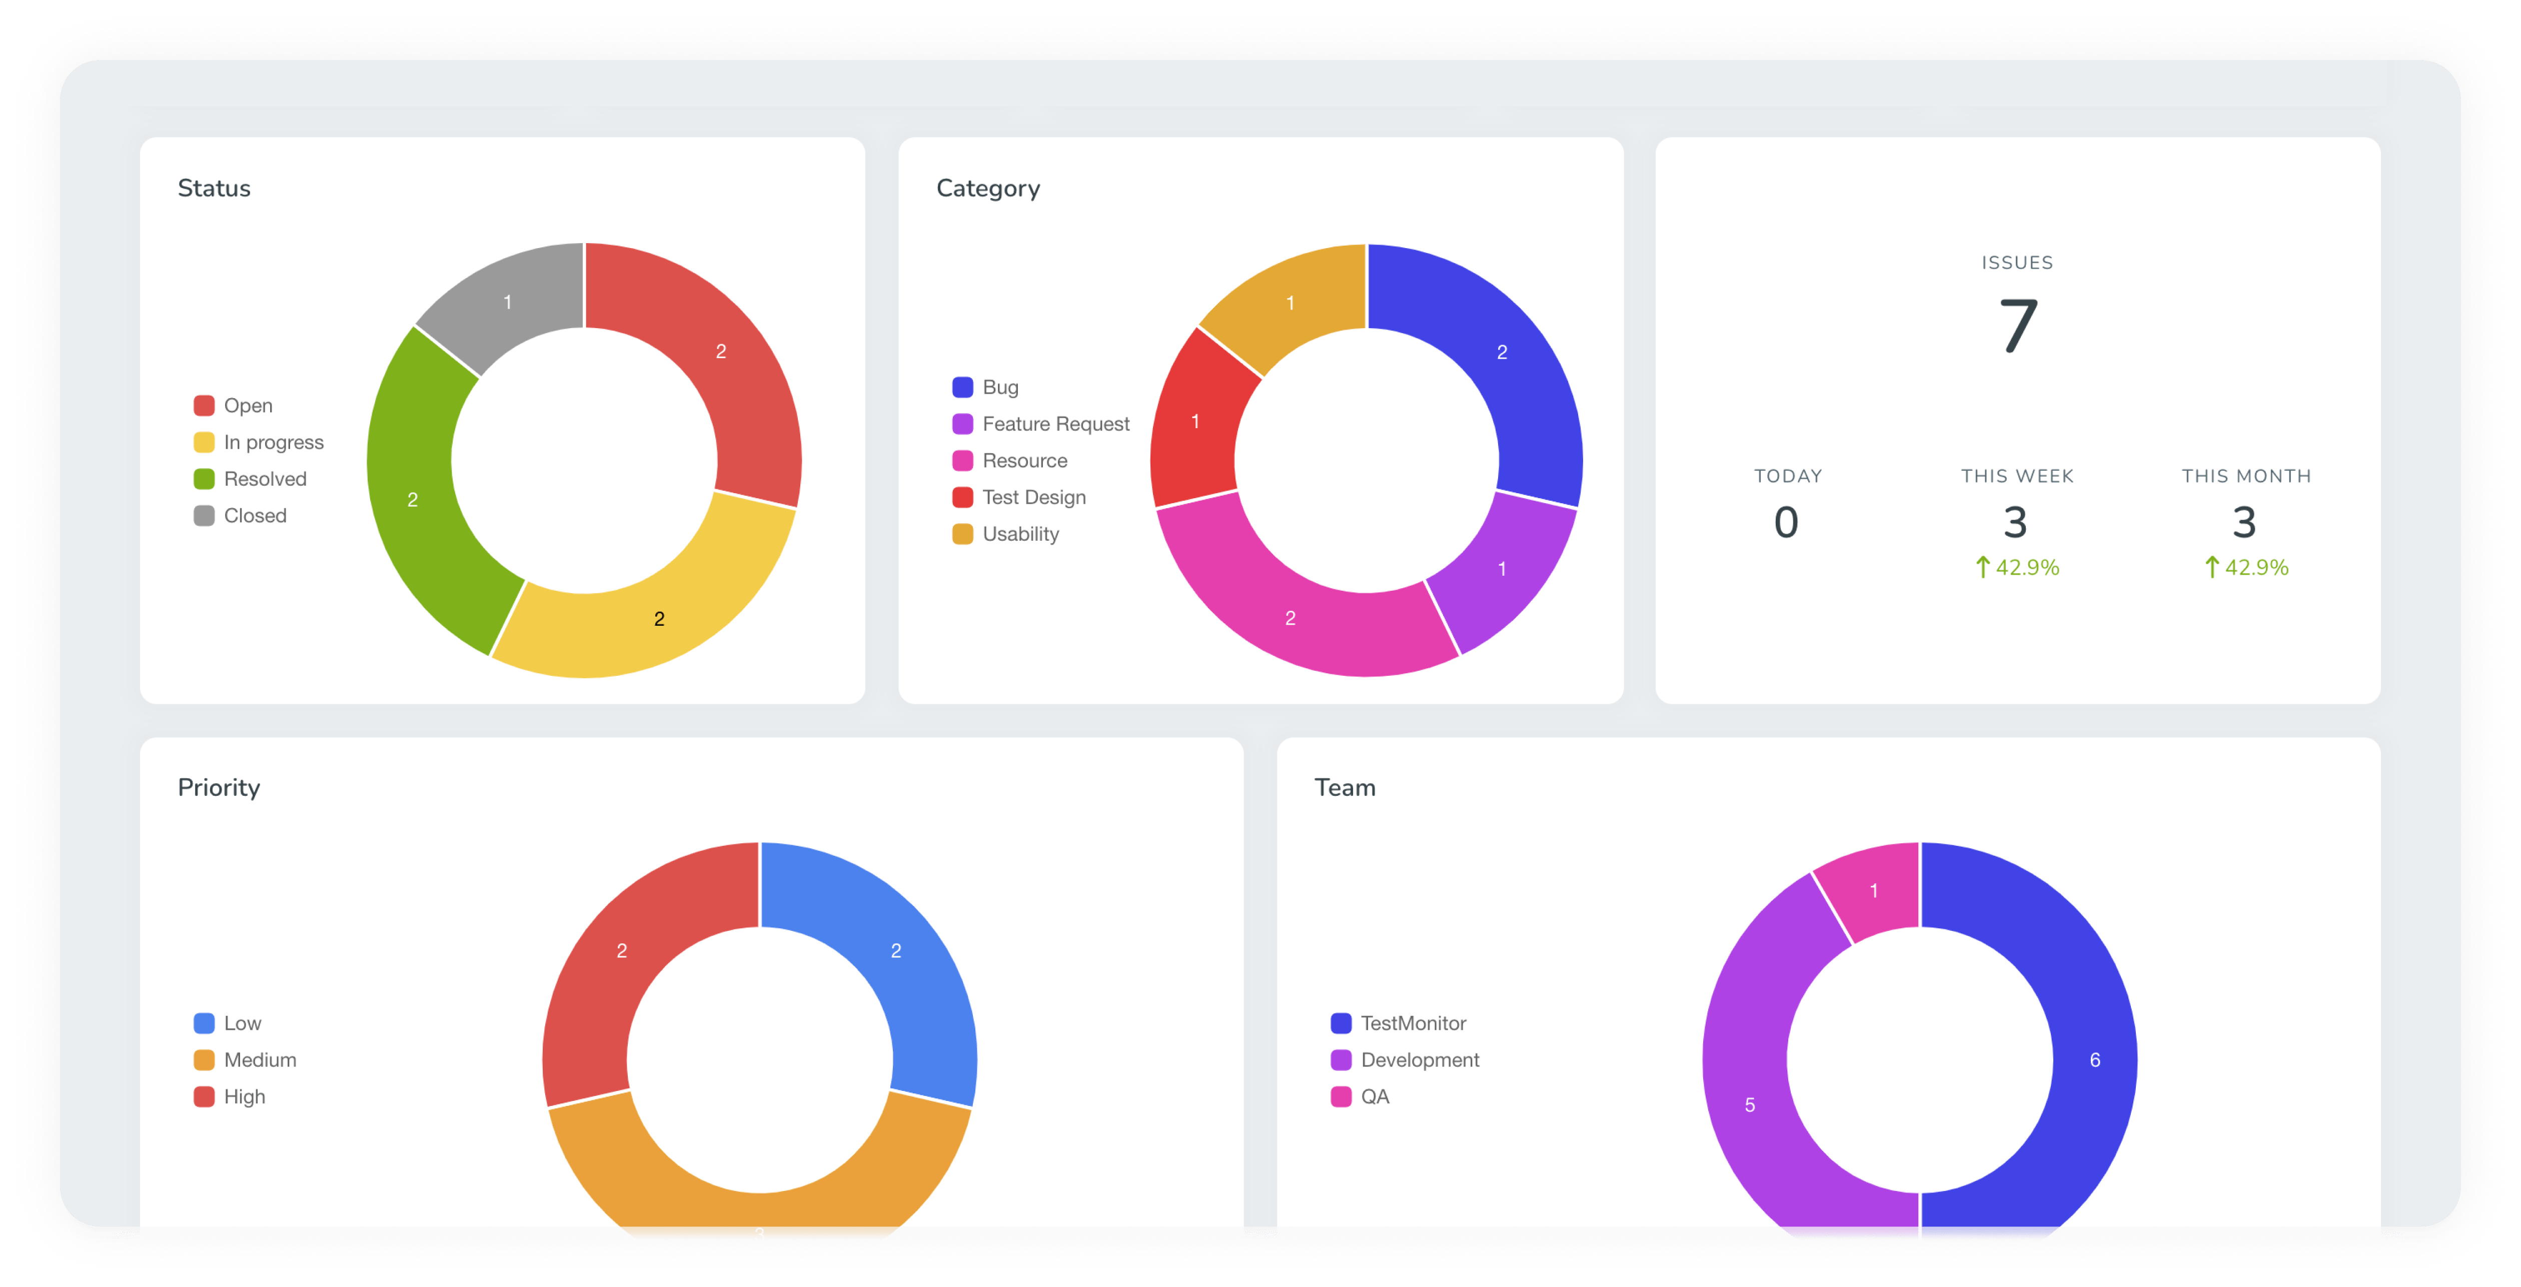The height and width of the screenshot is (1287, 2521).
Task: Click the total Issues count 7
Action: tap(2018, 327)
